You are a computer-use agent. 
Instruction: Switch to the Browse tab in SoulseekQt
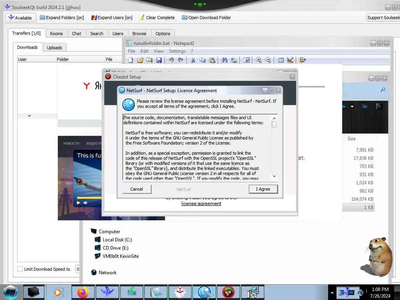point(139,34)
